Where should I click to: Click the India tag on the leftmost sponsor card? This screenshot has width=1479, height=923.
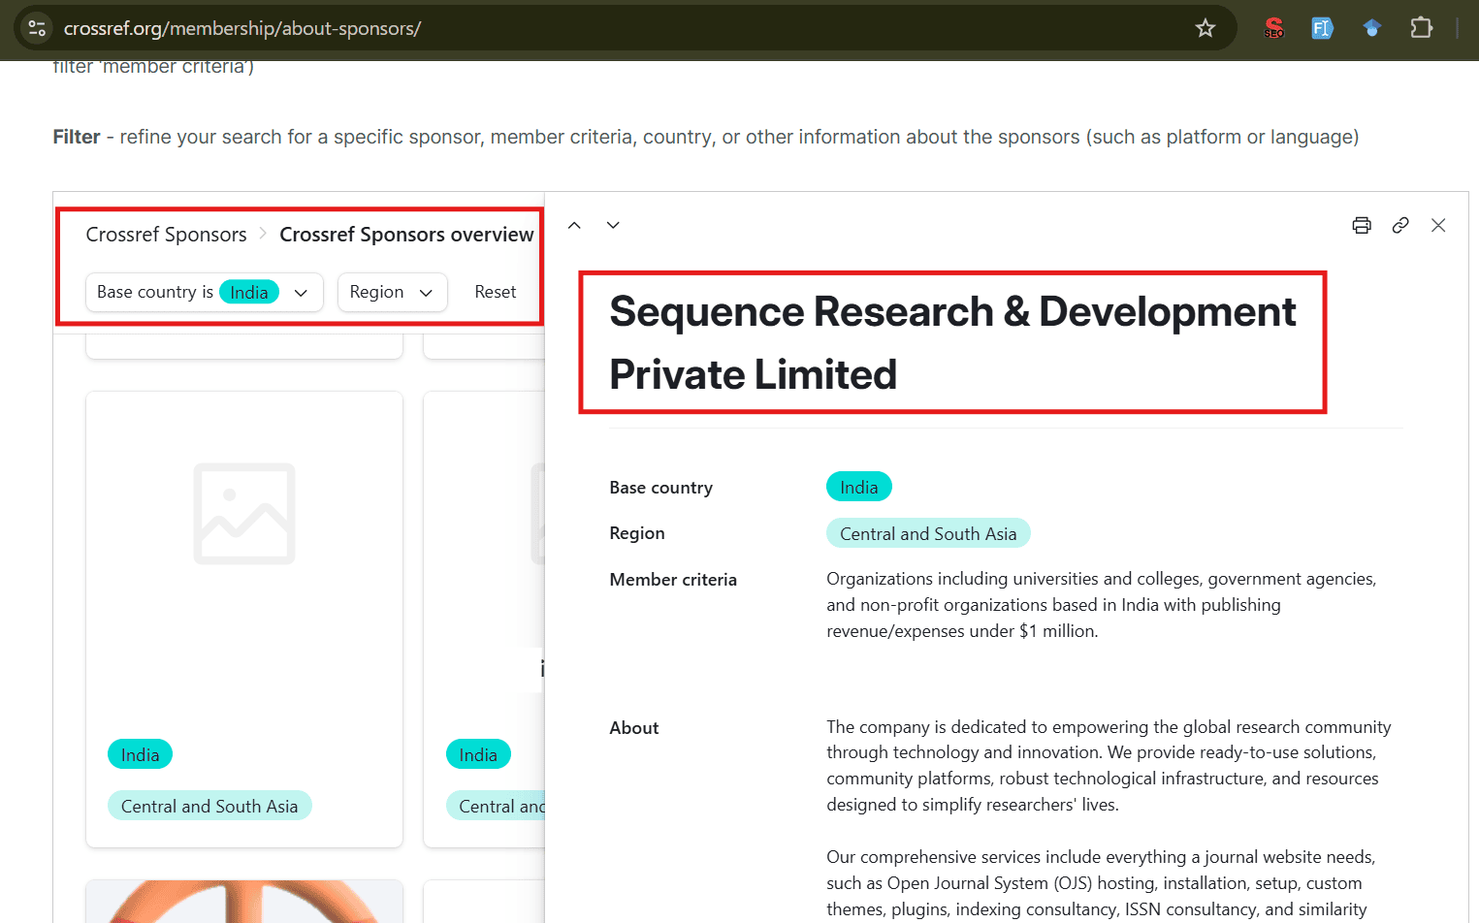click(x=140, y=754)
